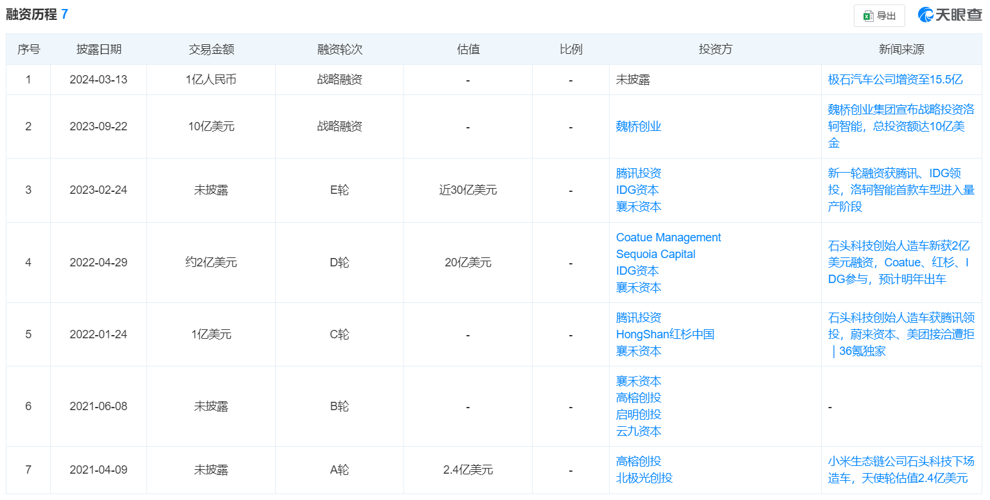Open news 新一轮融资获腾讯、IDG领投
The width and height of the screenshot is (990, 500).
point(901,190)
